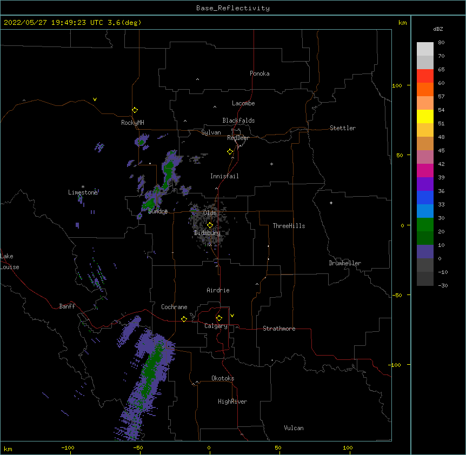Click the RockyMH city label
The image size is (466, 455).
point(132,123)
